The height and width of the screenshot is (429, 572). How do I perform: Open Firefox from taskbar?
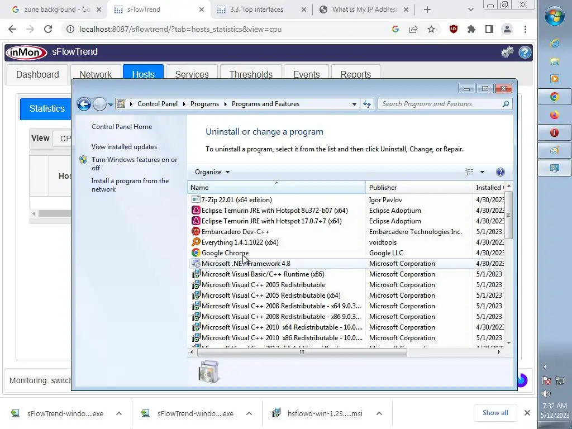555,115
